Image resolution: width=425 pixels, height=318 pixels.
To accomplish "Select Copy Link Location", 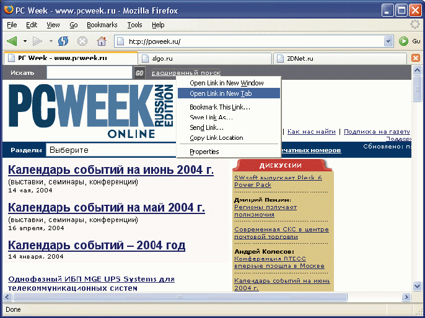I will [x=229, y=138].
